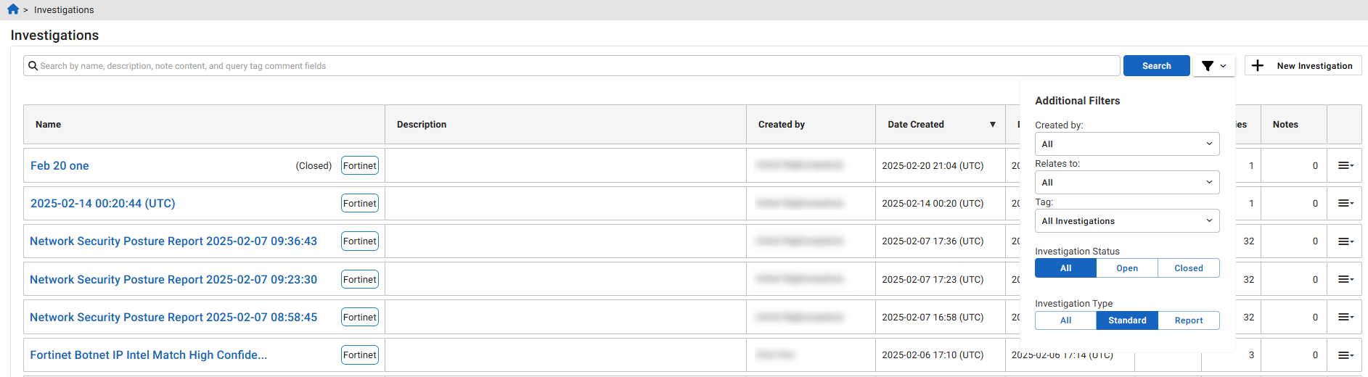The height and width of the screenshot is (377, 1368).
Task: Switch Investigation Type to Report
Action: (1188, 320)
